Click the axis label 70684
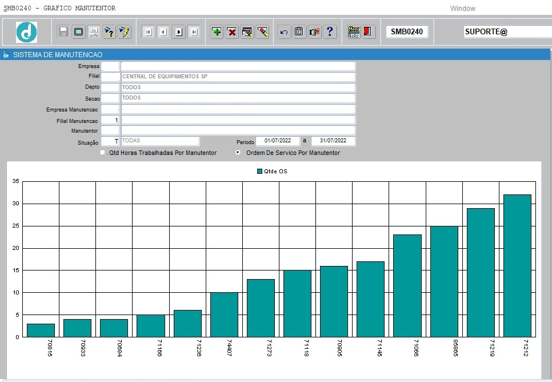Image resolution: width=552 pixels, height=382 pixels. click(x=119, y=348)
